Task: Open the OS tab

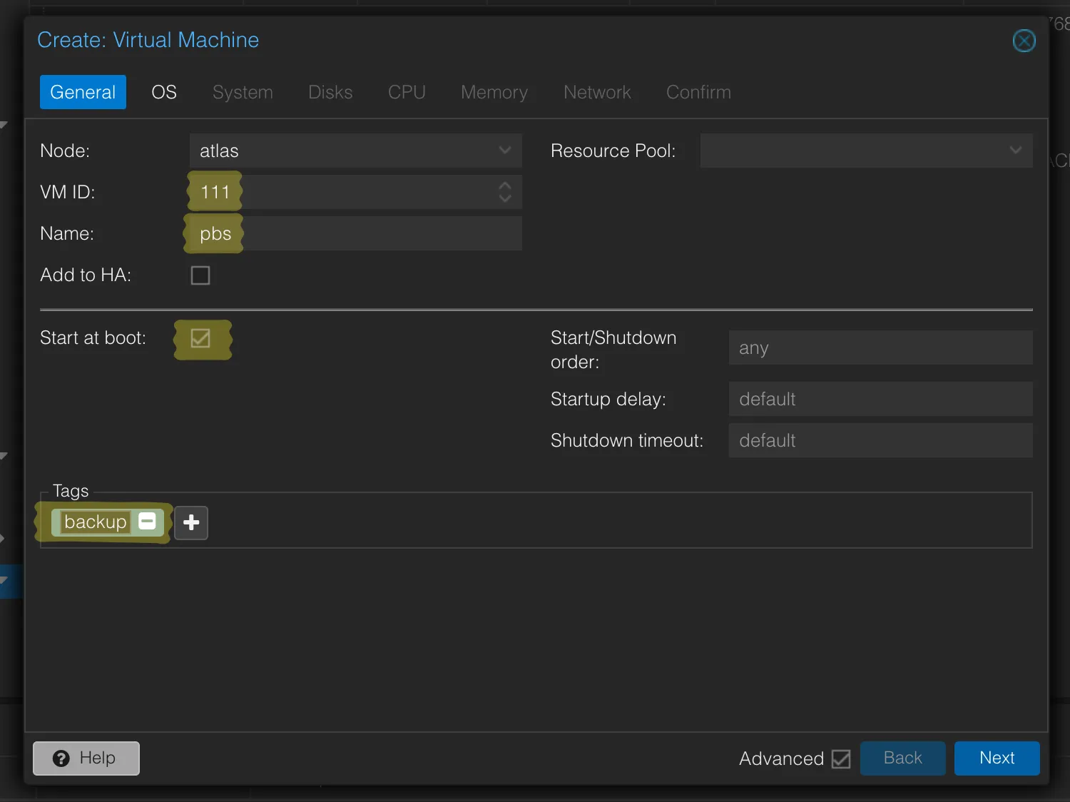Action: 164,92
